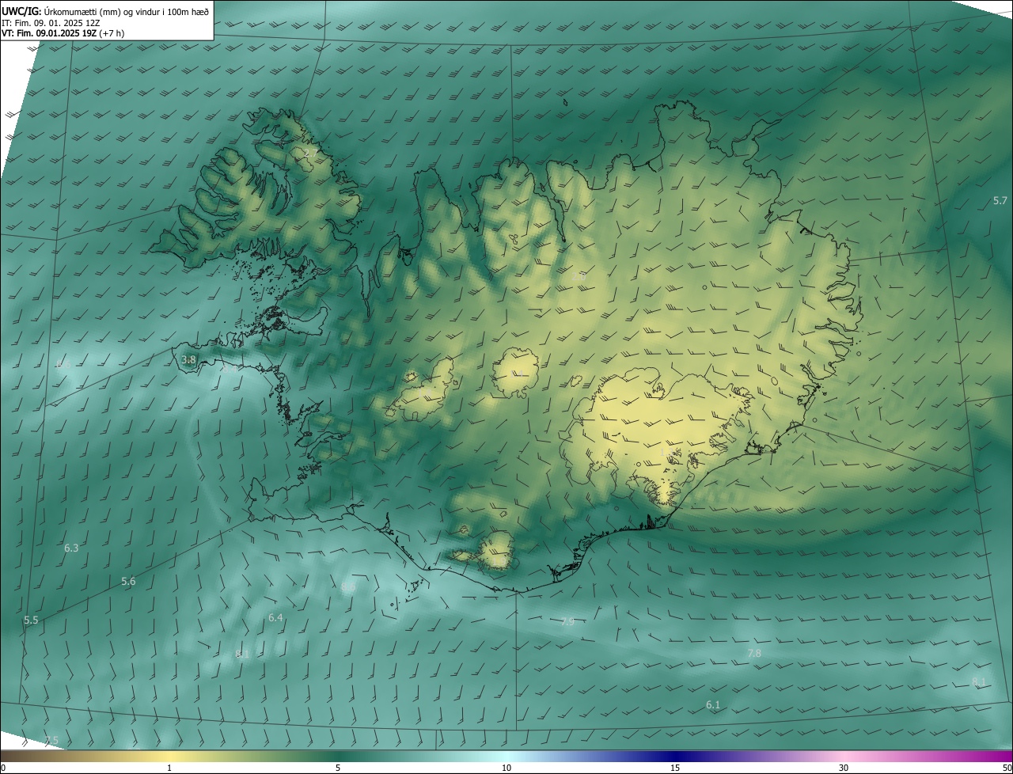Click the 1 tick label on the color scale

tap(169, 768)
